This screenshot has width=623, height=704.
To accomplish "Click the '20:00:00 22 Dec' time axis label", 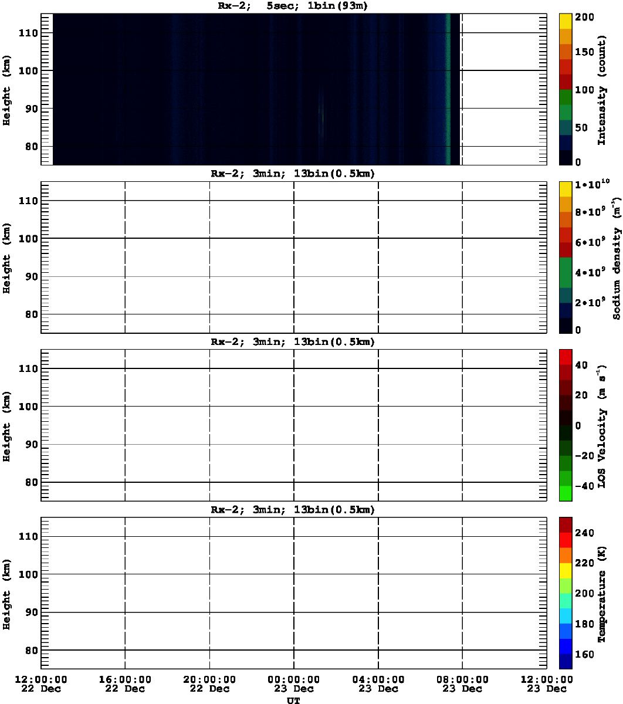I will tap(209, 684).
